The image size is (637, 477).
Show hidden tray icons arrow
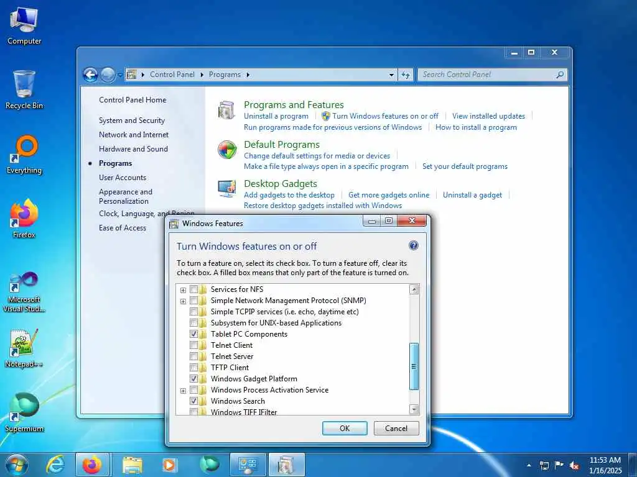(529, 465)
